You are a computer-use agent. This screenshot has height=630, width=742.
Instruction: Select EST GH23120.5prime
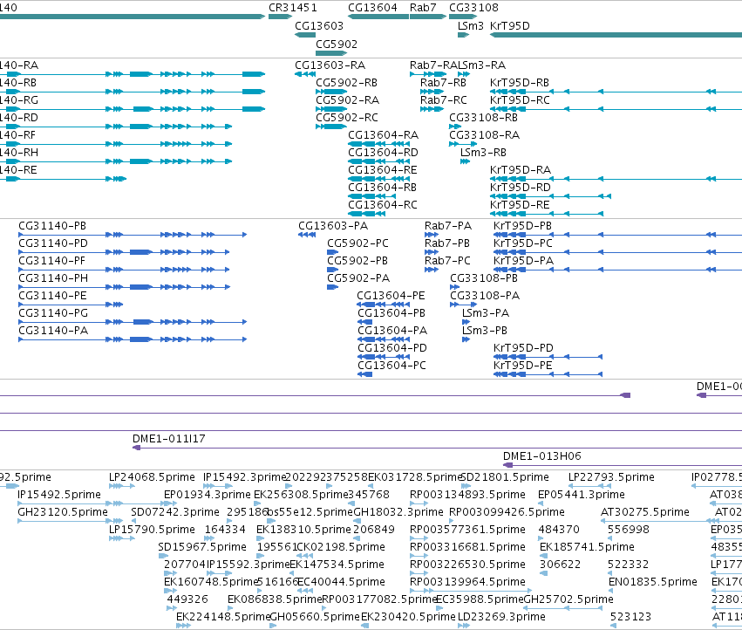point(71,521)
